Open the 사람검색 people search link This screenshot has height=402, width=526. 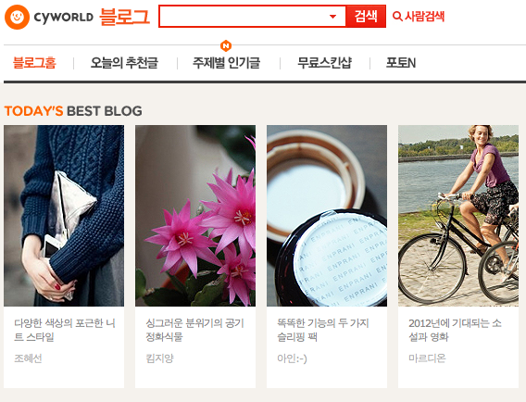419,16
